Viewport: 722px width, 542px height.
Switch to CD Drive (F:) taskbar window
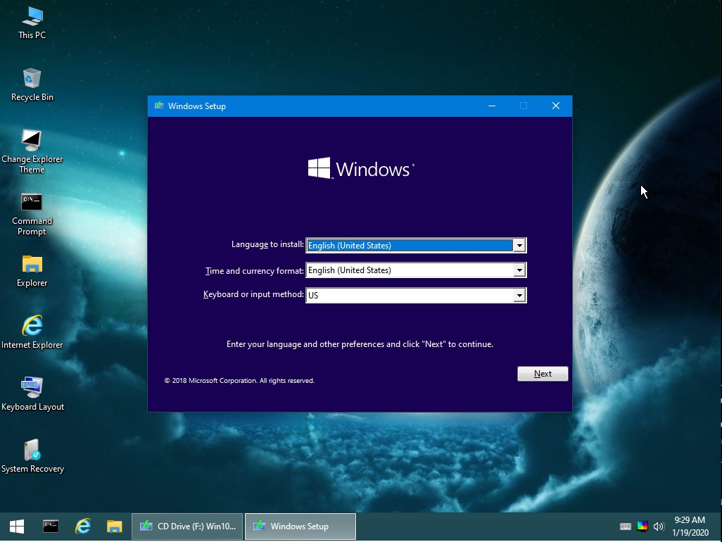(x=187, y=527)
